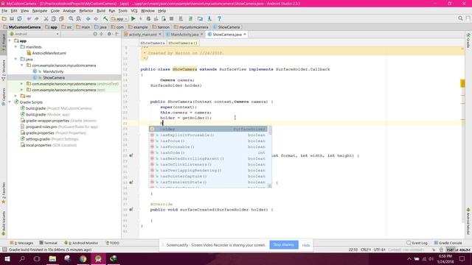Click the scroll from source target icon
This screenshot has width=472, height=265.
point(95,34)
